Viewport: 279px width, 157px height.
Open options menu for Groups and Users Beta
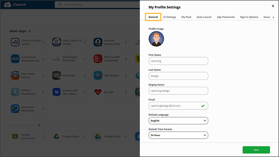click(84, 92)
